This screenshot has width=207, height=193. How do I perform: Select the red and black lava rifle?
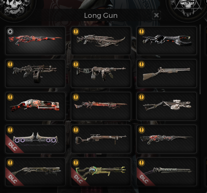35,41
